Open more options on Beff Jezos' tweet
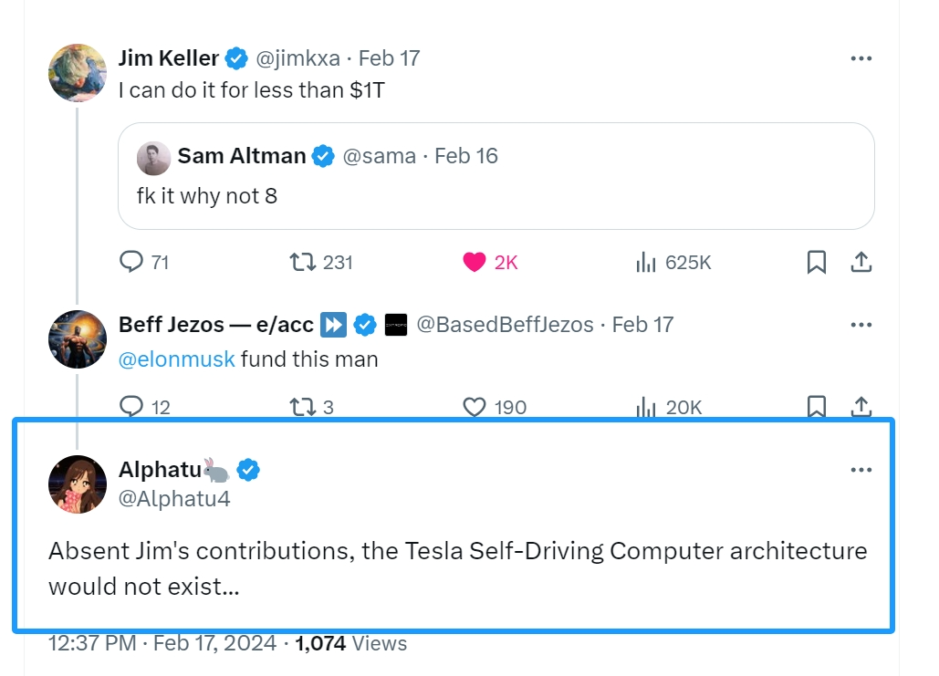Viewport: 939px width, 676px height. pos(861,325)
